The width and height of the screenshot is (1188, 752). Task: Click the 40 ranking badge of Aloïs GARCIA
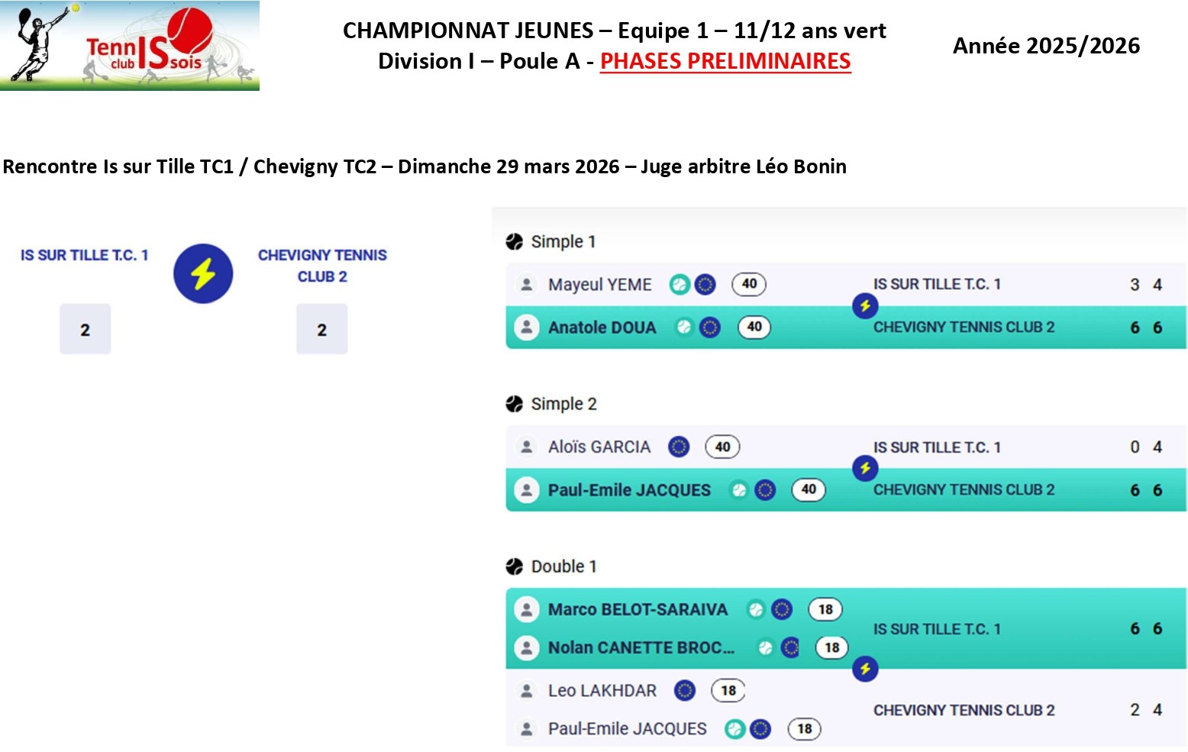click(x=722, y=447)
